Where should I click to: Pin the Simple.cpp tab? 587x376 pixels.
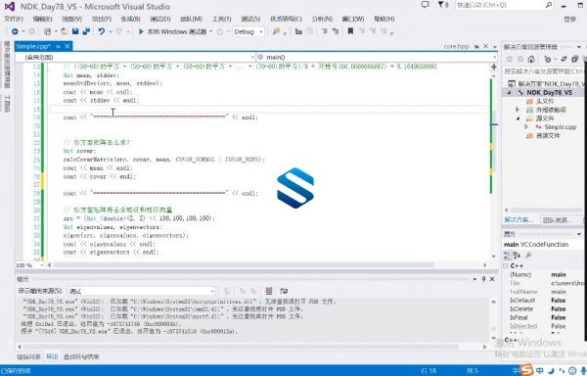coord(58,46)
